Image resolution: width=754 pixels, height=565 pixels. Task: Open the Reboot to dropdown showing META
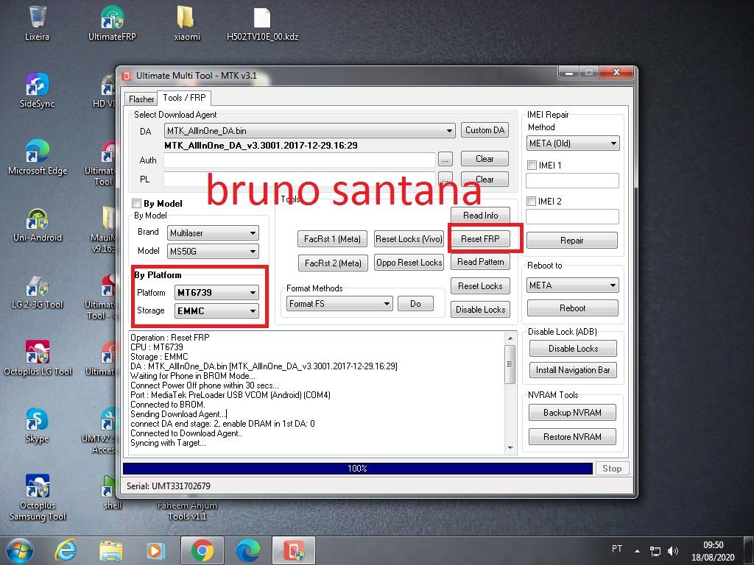tap(573, 285)
